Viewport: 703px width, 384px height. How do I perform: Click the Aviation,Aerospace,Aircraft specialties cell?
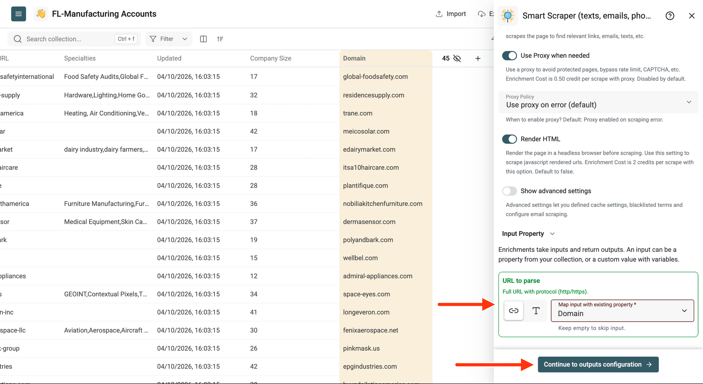coord(107,330)
